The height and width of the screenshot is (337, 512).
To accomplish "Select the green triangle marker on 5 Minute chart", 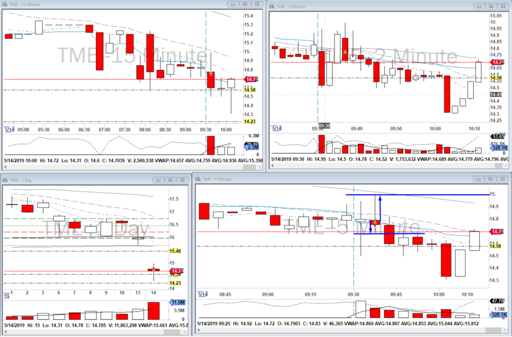I will pos(375,222).
